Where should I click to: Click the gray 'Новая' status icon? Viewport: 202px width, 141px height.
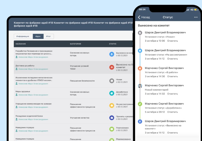[112, 81]
